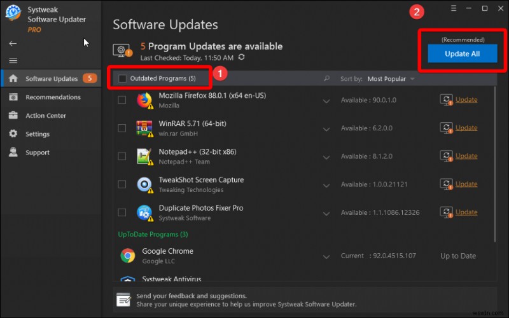Tick the Duplicate Photos Fixer Pro checkbox
This screenshot has height=318, width=509.
[122, 212]
